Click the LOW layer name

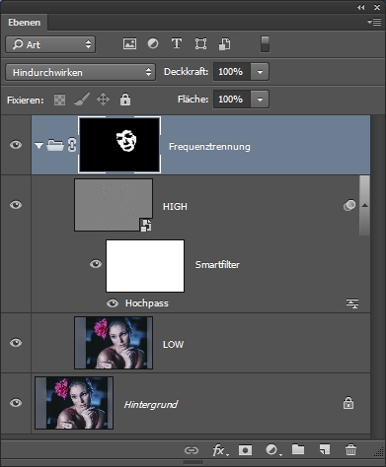pos(173,345)
